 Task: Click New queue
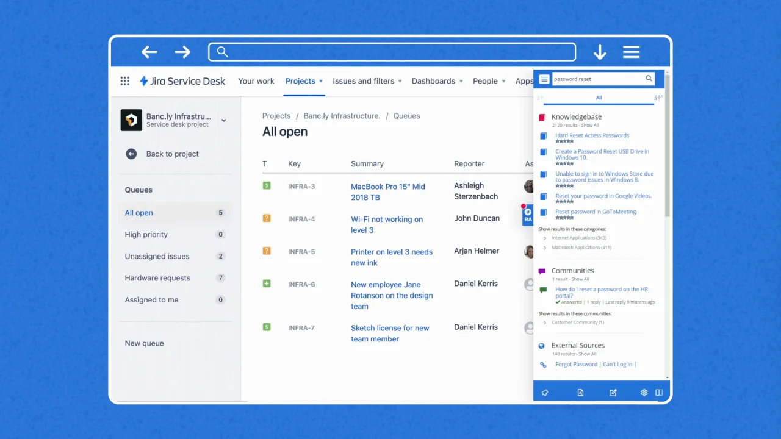145,343
